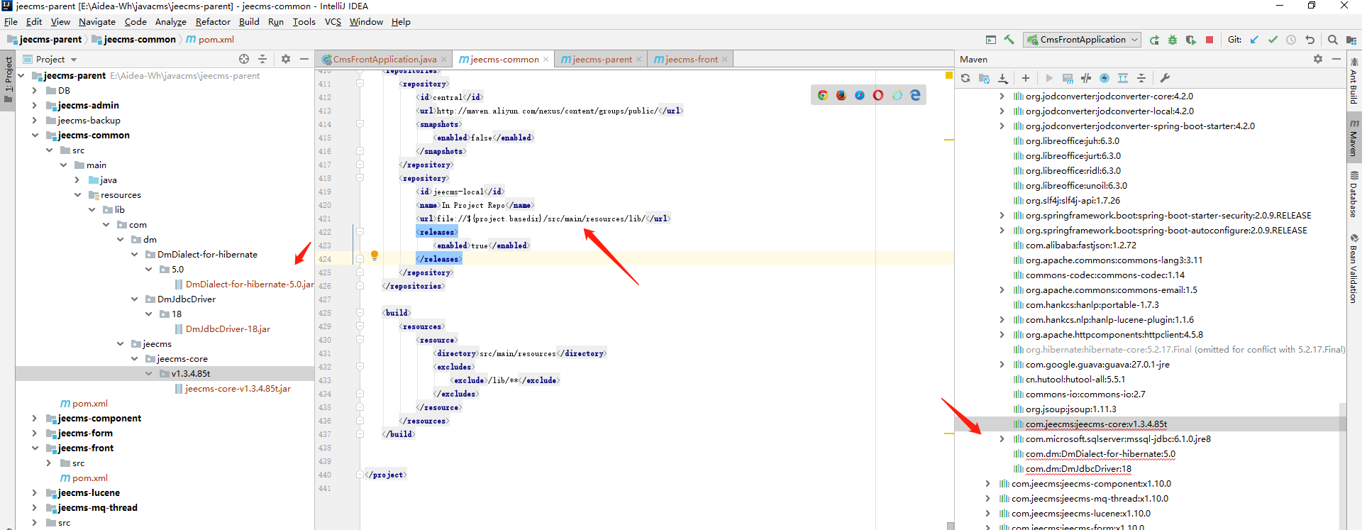Locate the current file in Project tree
The image size is (1362, 530).
click(244, 59)
